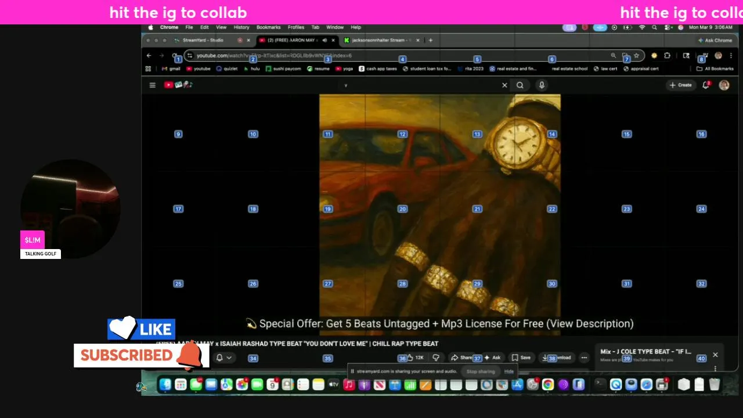This screenshot has height=418, width=743.
Task: Go back with Chrome's back arrow
Action: [x=149, y=56]
